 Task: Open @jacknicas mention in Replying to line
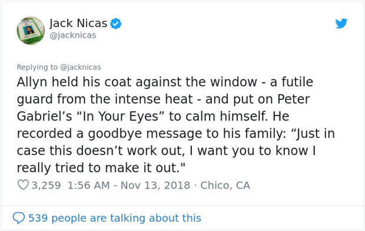coord(81,67)
